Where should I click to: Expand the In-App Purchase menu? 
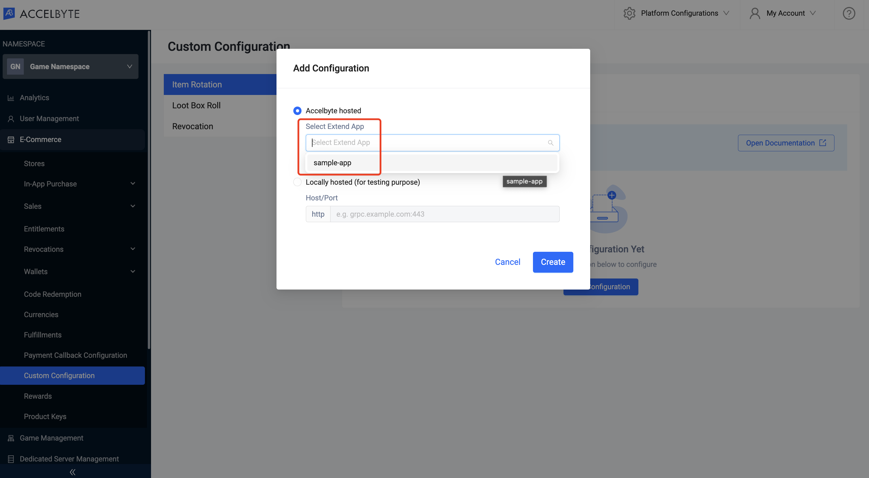coord(132,184)
